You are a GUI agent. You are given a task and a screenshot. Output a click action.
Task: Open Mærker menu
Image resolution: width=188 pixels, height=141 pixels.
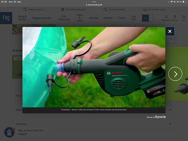[x=108, y=18]
